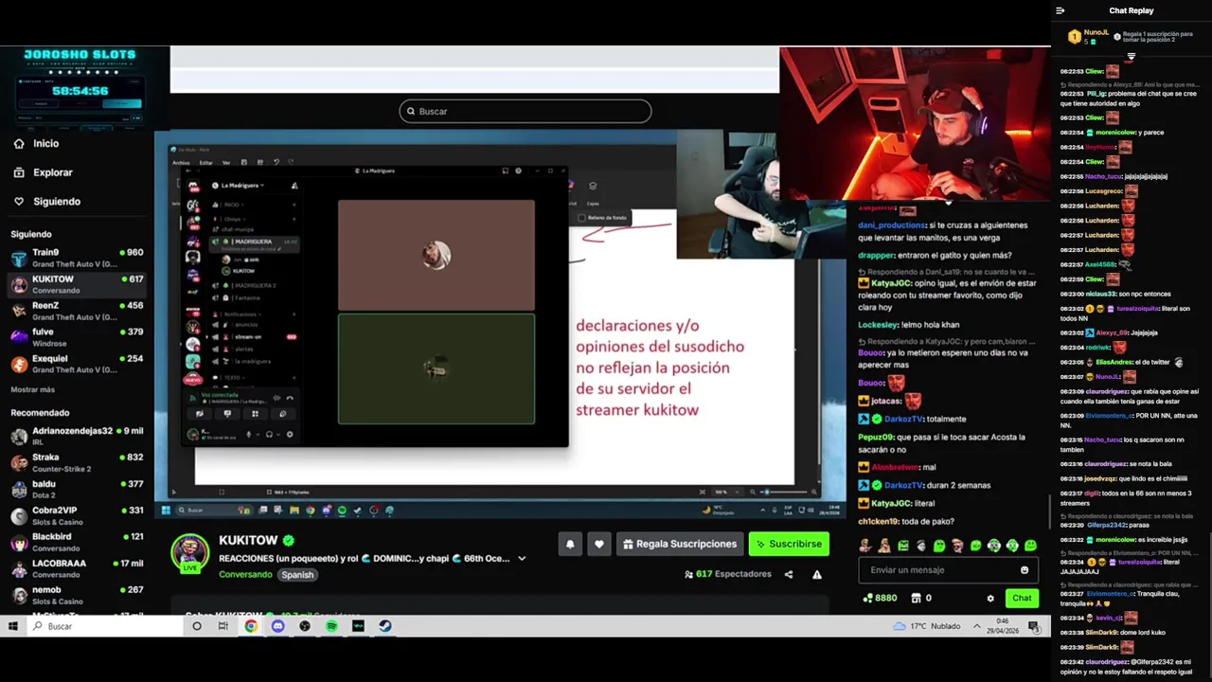Open recommended channel Adrianozendejas32
This screenshot has width=1212, height=682.
(x=76, y=436)
